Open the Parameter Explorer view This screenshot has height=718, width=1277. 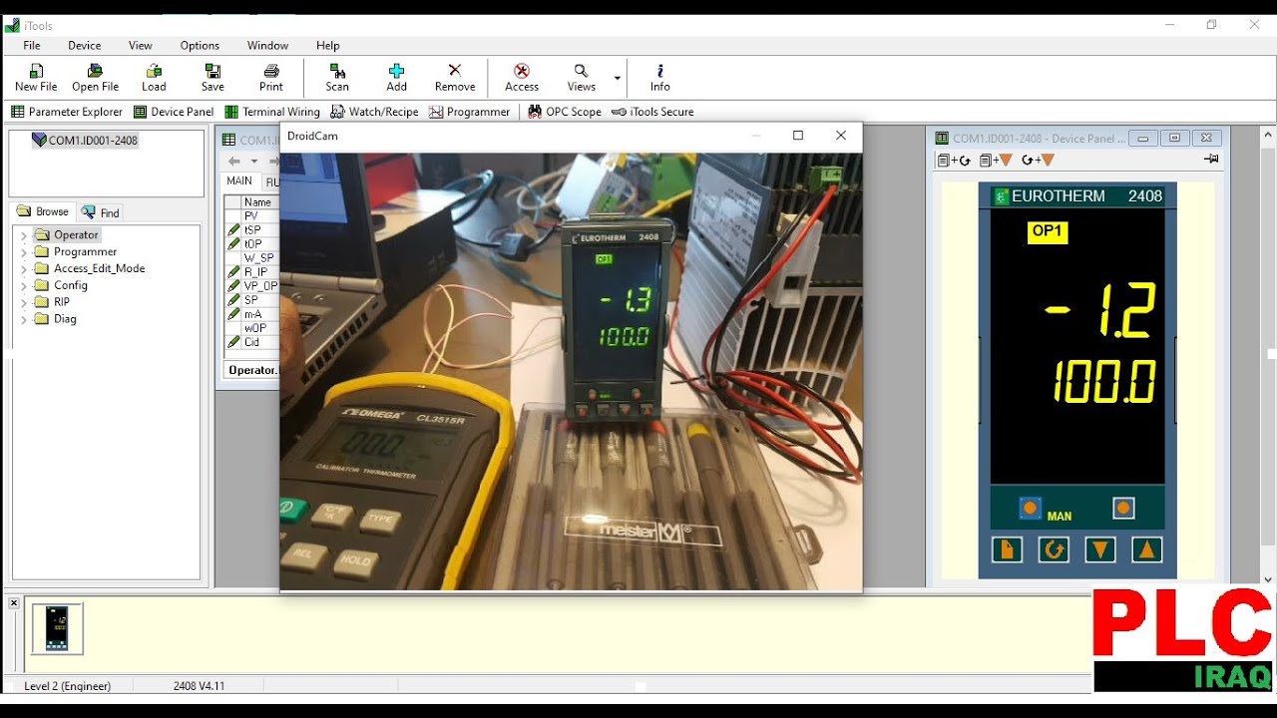pos(67,112)
